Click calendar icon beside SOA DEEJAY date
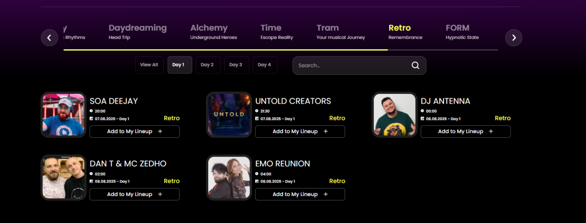This screenshot has width=586, height=223. tap(91, 118)
